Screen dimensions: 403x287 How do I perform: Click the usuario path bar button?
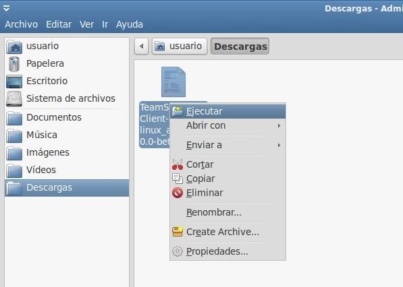(180, 46)
